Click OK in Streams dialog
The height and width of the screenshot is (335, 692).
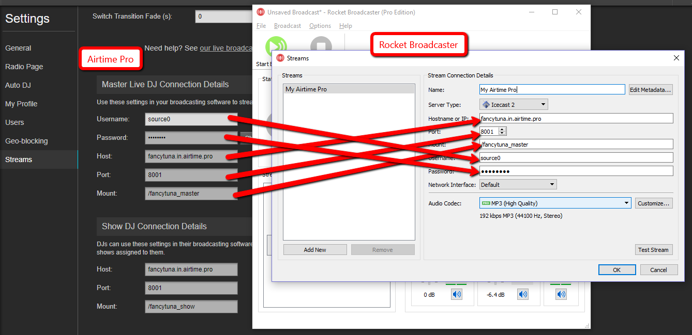click(617, 270)
